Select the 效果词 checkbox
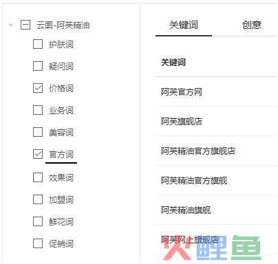 (38, 177)
